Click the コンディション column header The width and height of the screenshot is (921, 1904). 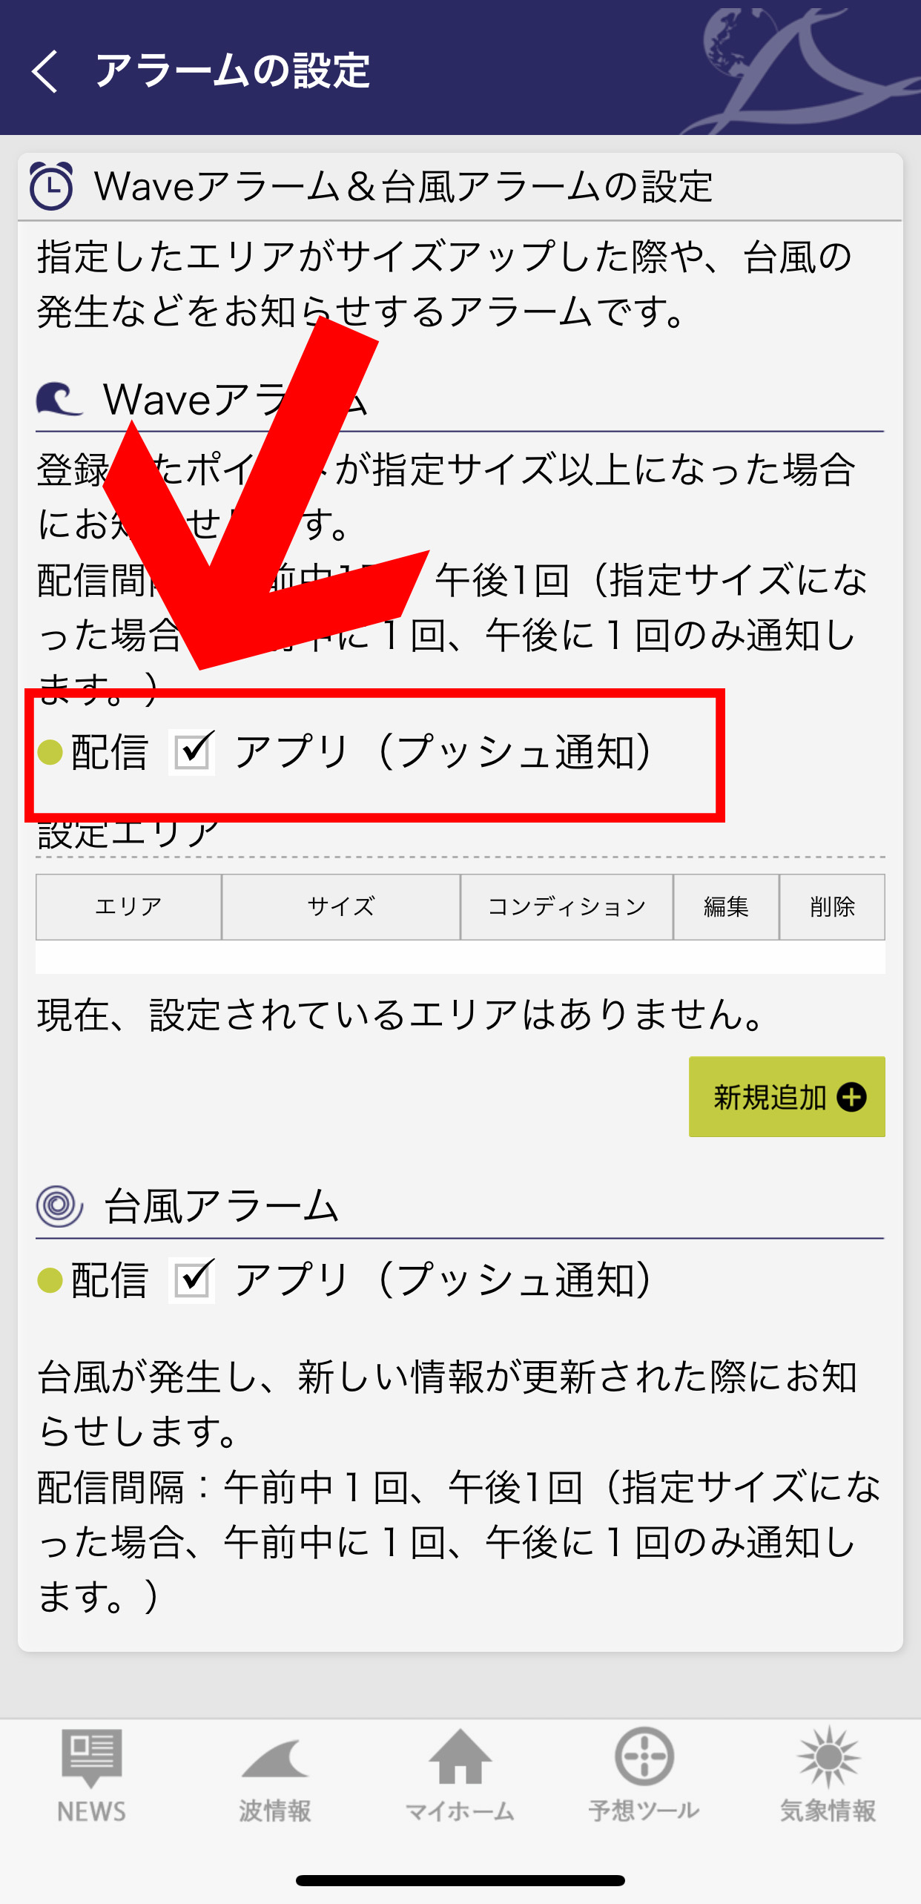[567, 906]
